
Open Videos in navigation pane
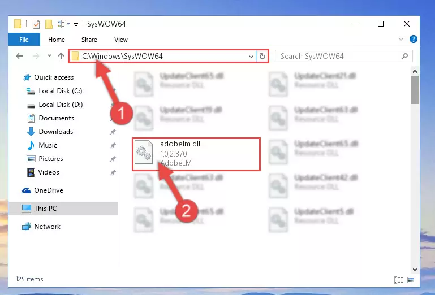tap(49, 172)
